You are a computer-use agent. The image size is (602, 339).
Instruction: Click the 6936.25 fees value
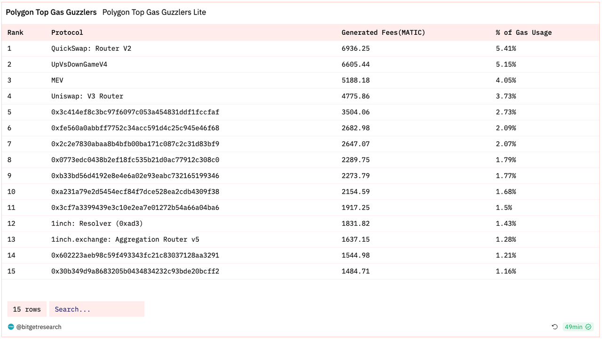356,48
